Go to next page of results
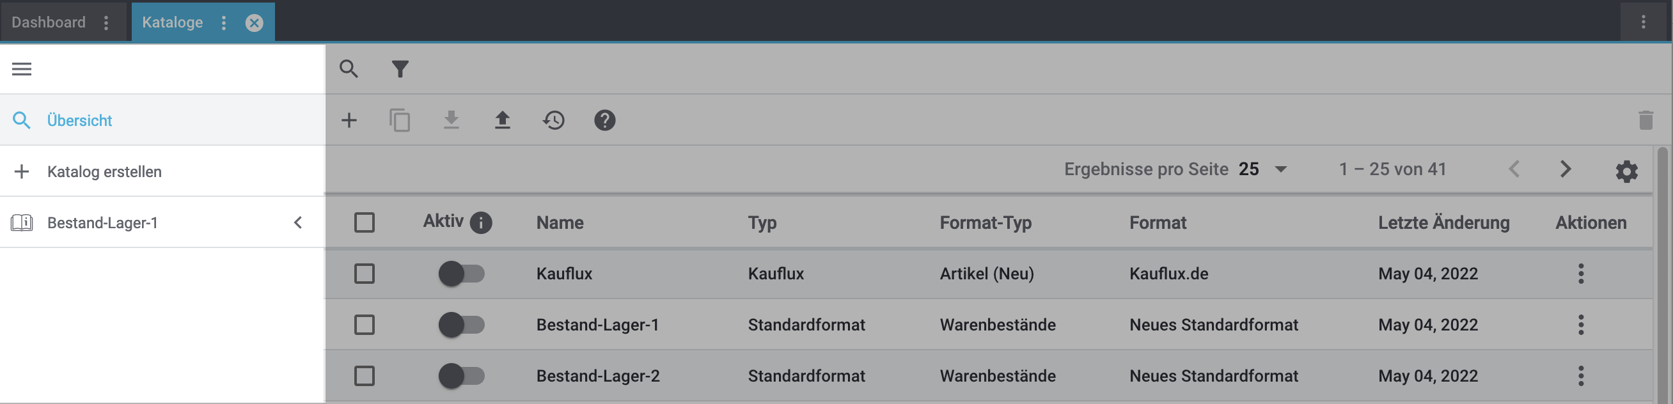 point(1565,169)
